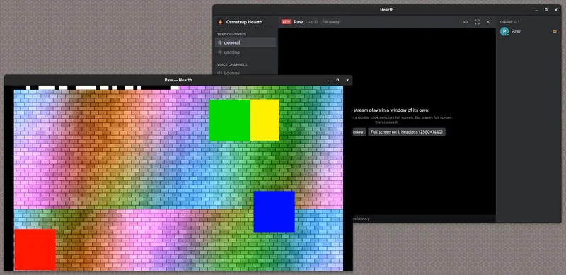Mute the Paw stream with the speaker icon
Viewport: 566px width, 275px height.
pos(466,22)
